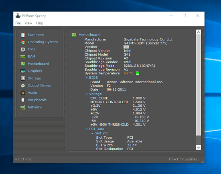Close the Speccy window
This screenshot has width=221, height=174.
pos(198,16)
